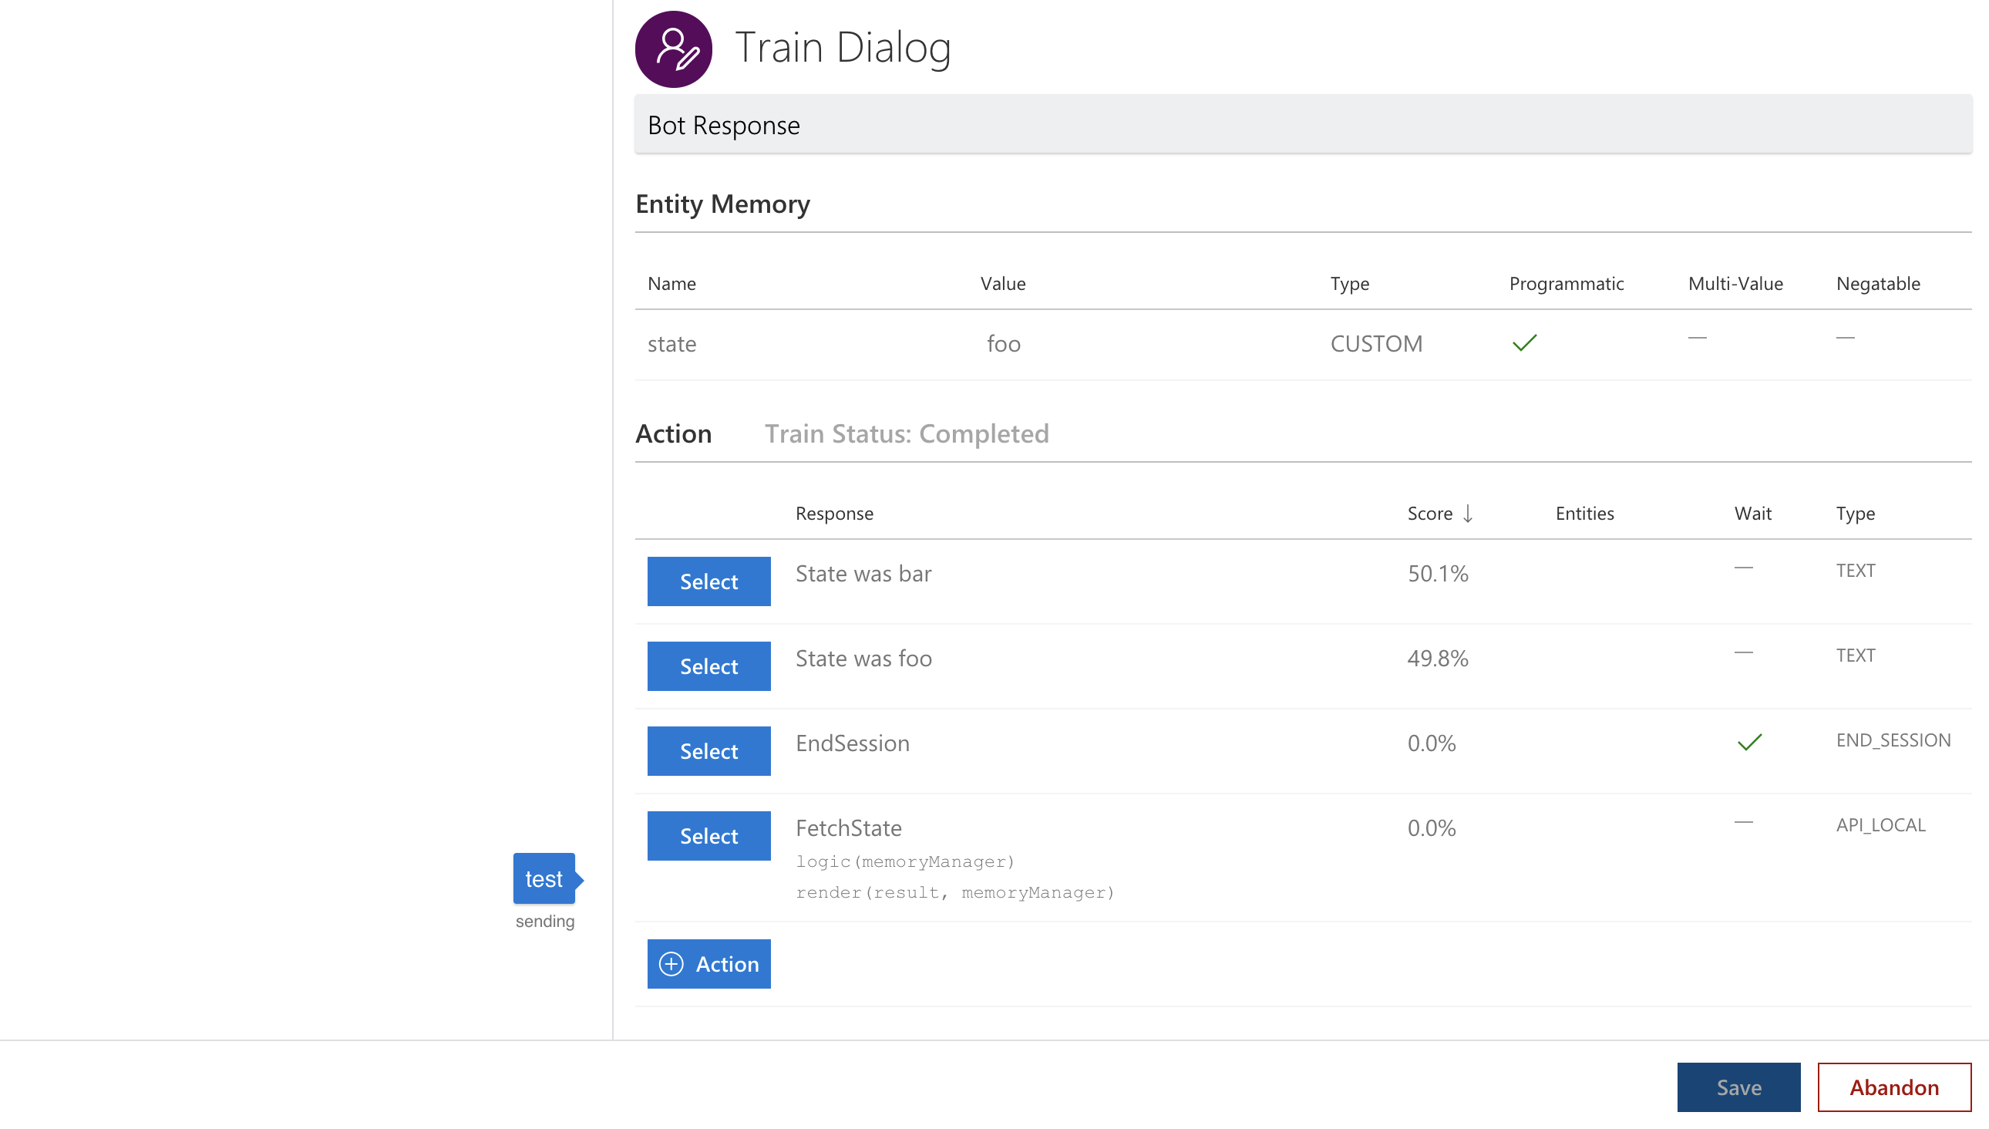
Task: Select the 'State was foo' action
Action: (x=708, y=666)
